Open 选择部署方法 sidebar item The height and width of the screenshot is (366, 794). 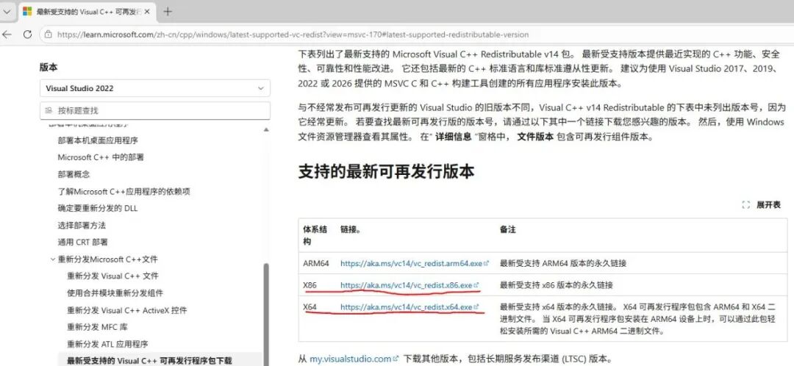tap(82, 226)
